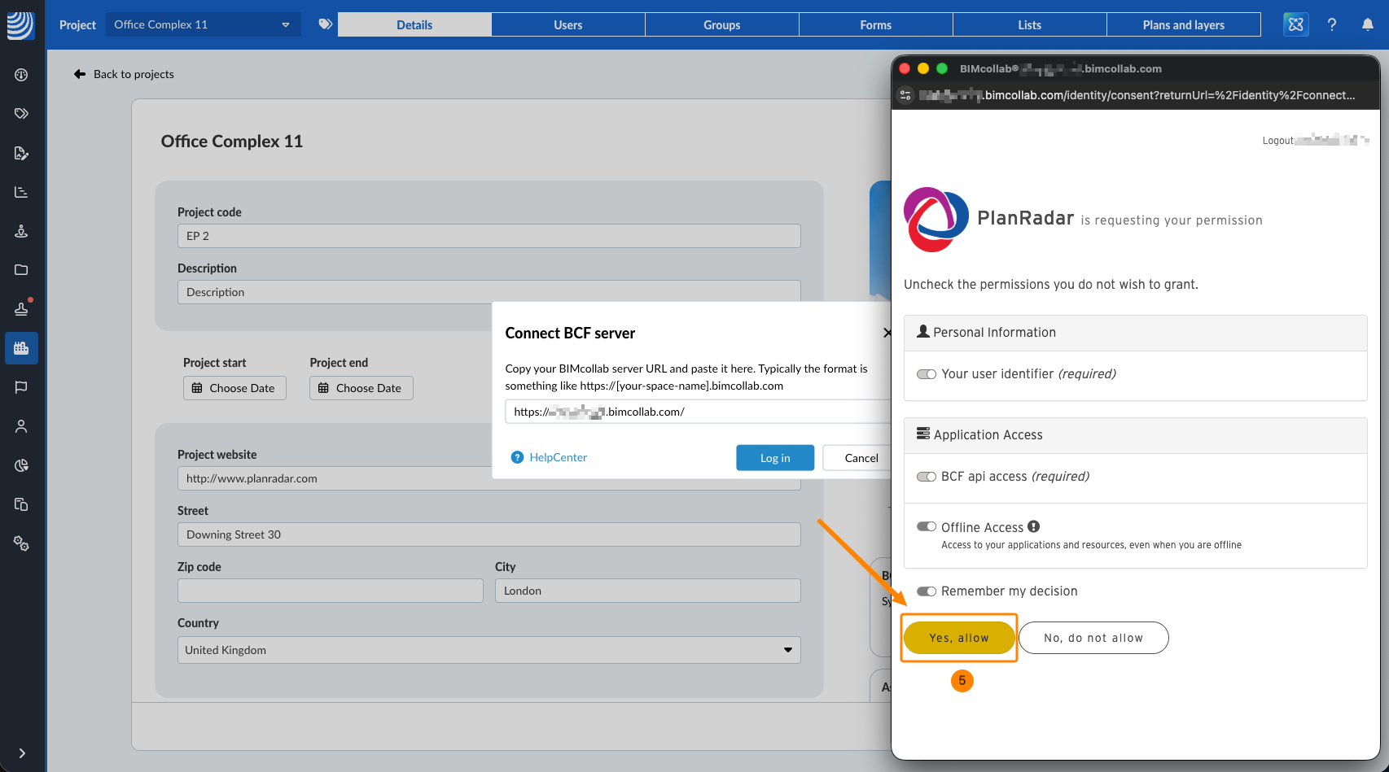Choose Project start date
The height and width of the screenshot is (772, 1389).
[234, 388]
